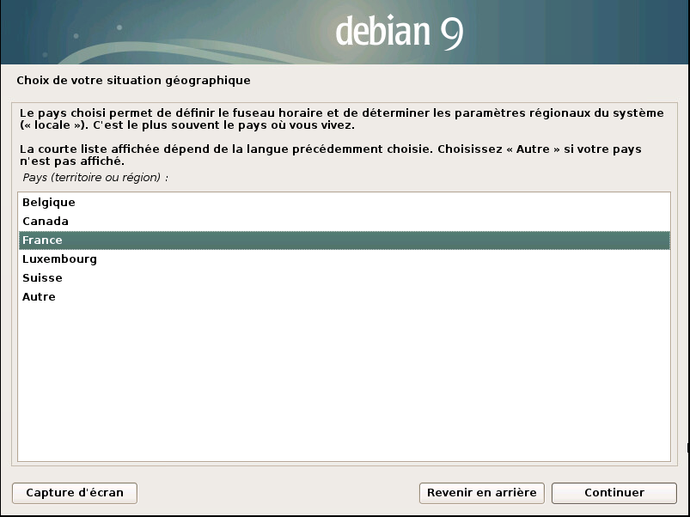The image size is (690, 517).
Task: Take a screenshot with Capture d'écran
Action: pos(75,493)
